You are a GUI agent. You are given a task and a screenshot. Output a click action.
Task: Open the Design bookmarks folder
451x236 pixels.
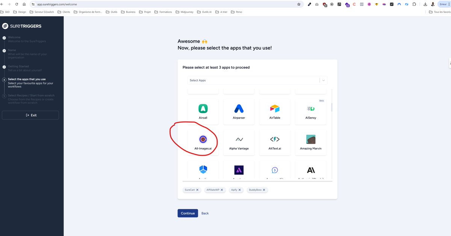click(20, 12)
